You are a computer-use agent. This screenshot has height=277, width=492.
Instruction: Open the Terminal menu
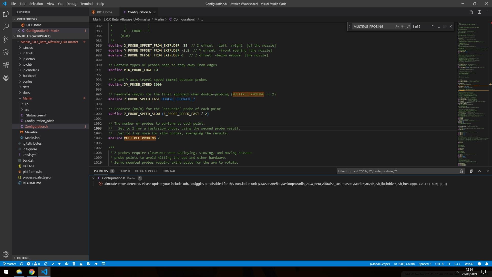(87, 4)
